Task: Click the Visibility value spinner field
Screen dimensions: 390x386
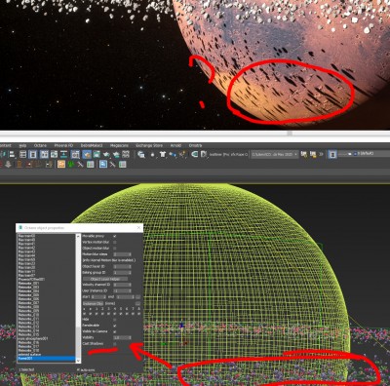Action: 122,337
